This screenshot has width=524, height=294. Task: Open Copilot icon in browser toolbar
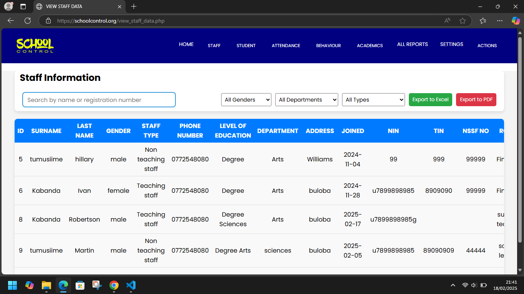click(516, 21)
